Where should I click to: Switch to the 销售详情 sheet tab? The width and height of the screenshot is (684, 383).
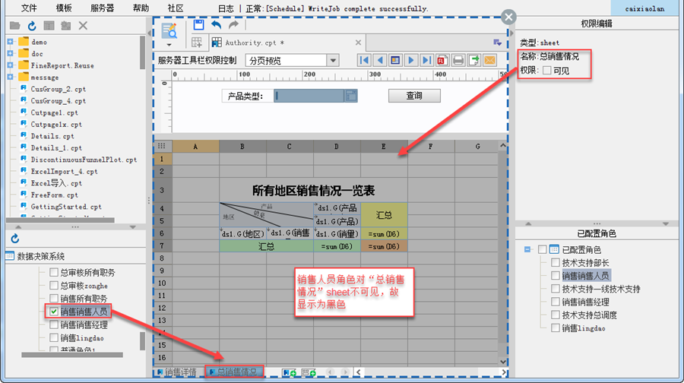point(177,372)
